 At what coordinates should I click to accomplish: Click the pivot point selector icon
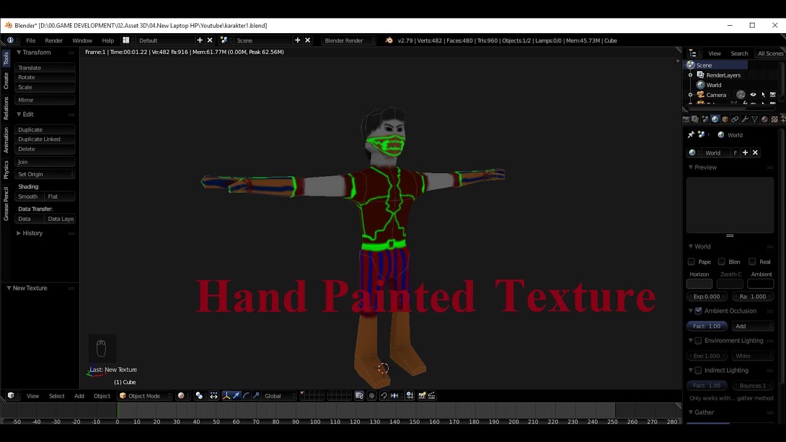pyautogui.click(x=199, y=396)
